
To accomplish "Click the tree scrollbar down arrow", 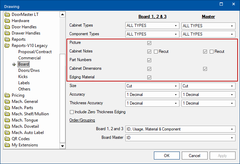I will [62, 146].
